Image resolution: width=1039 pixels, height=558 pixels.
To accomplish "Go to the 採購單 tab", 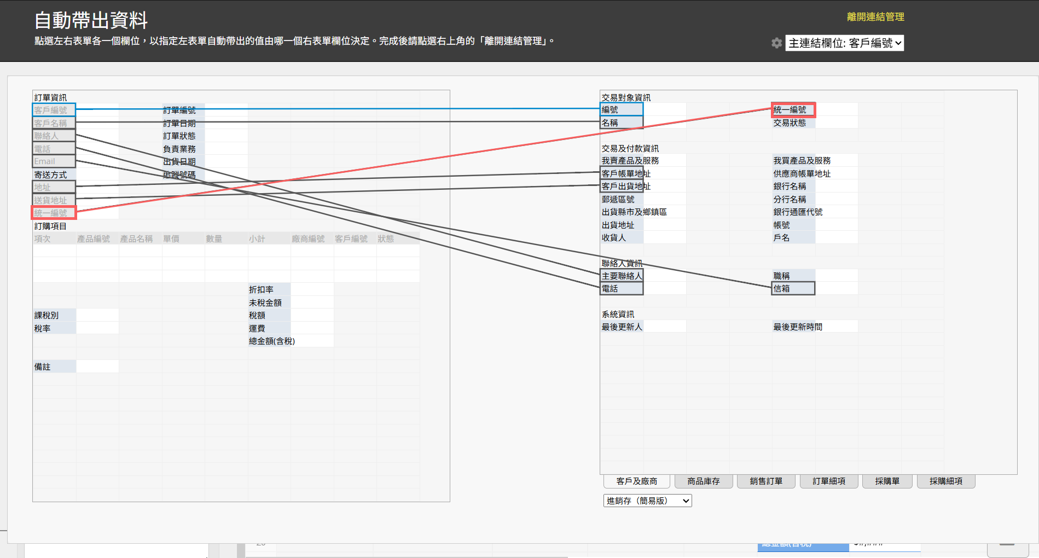I will click(887, 481).
